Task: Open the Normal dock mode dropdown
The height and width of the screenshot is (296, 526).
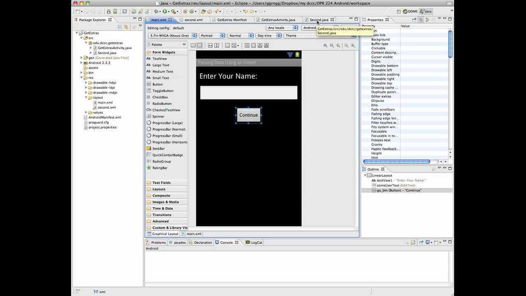Action: (240, 35)
